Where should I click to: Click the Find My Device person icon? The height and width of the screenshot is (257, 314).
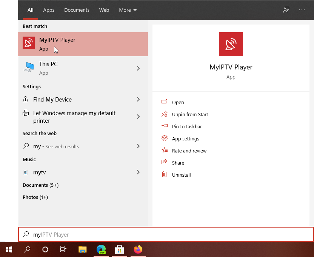pyautogui.click(x=25, y=99)
